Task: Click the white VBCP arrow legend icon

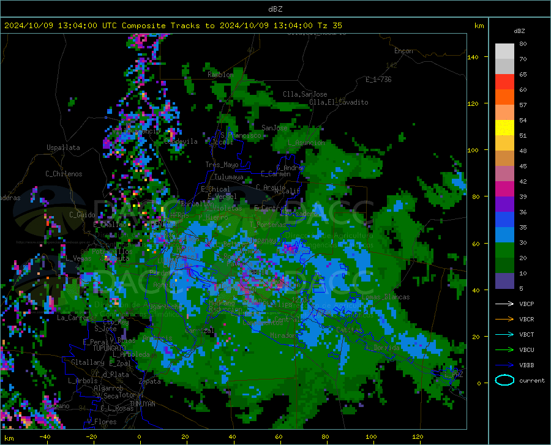Action: pos(504,304)
